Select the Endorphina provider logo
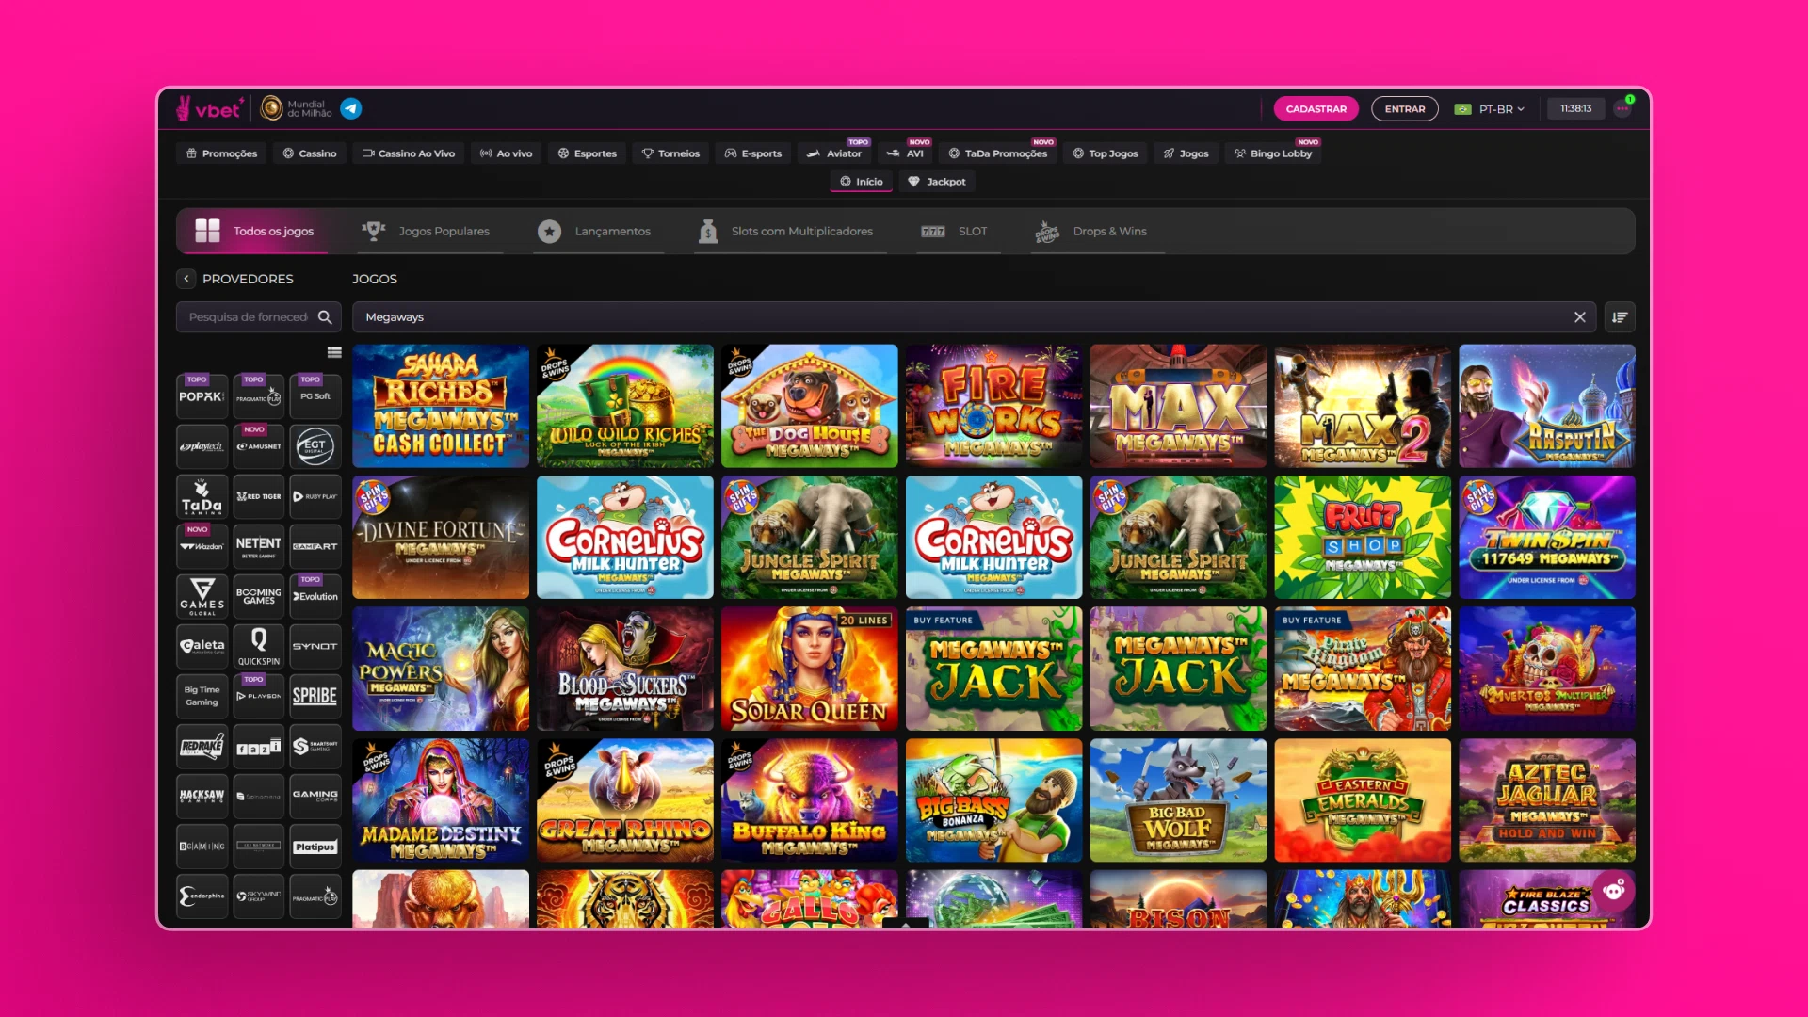The image size is (1808, 1017). click(x=202, y=896)
